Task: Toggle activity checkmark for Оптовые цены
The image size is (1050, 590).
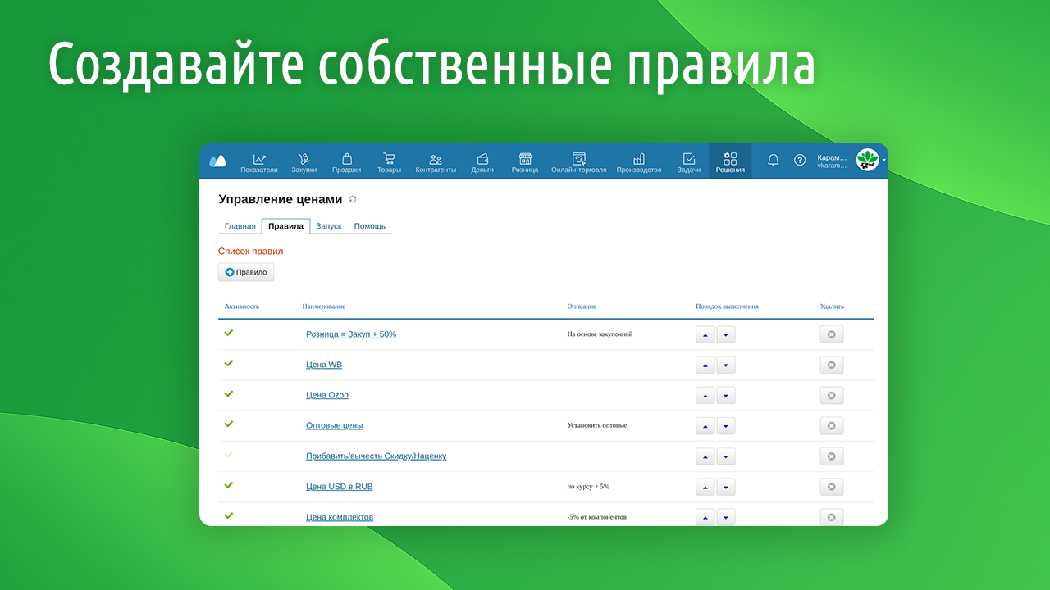Action: [x=229, y=424]
